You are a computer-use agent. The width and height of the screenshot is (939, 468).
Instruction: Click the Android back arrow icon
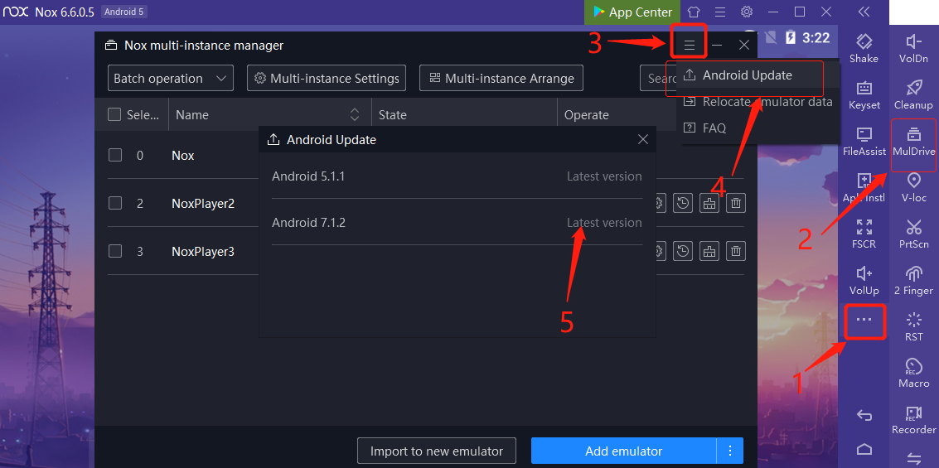pyautogui.click(x=864, y=415)
